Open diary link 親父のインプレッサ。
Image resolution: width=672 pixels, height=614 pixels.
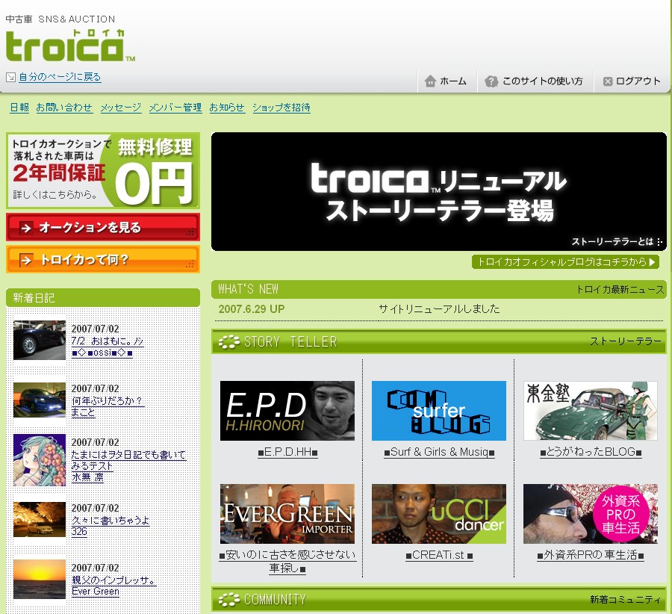[x=113, y=580]
